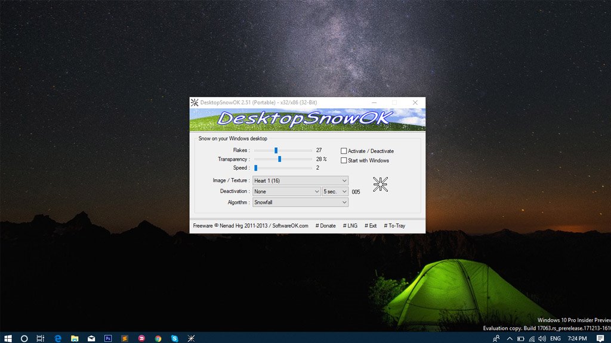Click the DesktopSnowOK title bar snowflake icon

[195, 102]
